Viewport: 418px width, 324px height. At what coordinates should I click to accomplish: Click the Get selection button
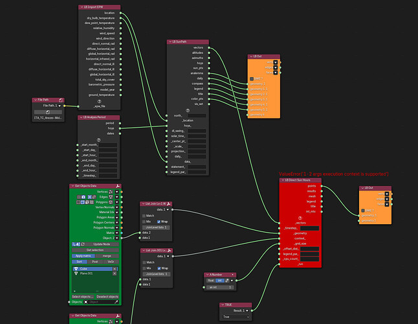click(95, 250)
